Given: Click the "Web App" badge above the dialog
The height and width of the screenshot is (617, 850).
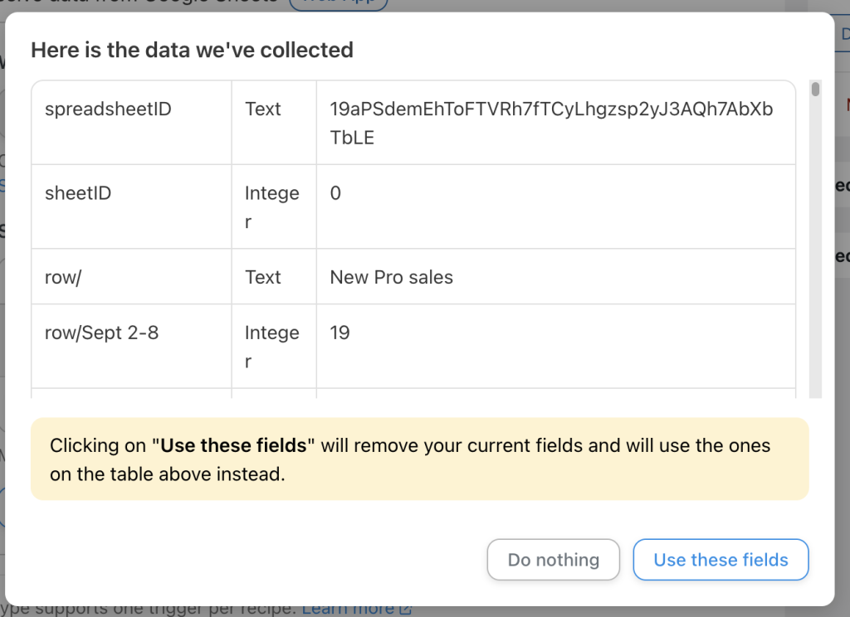Looking at the screenshot, I should 339,2.
